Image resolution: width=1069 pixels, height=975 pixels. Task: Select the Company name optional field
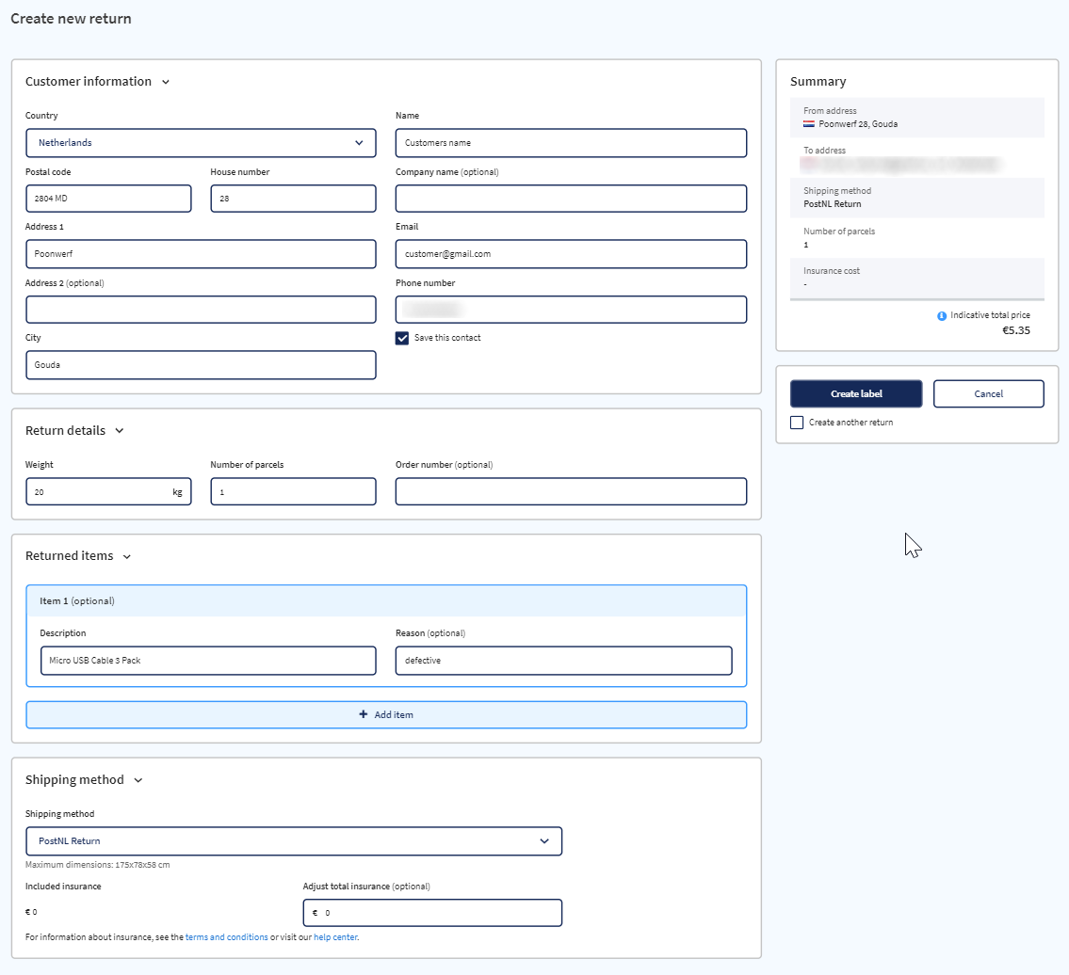pyautogui.click(x=570, y=198)
